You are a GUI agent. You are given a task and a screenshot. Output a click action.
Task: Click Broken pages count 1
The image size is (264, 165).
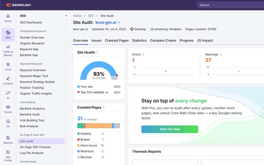tap(103, 139)
